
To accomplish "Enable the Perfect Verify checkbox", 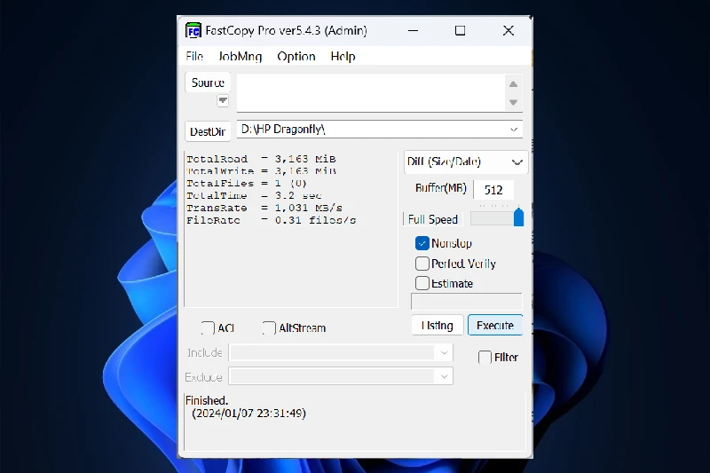I will click(x=422, y=263).
